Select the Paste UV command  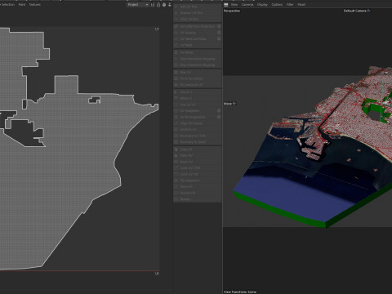pyautogui.click(x=198, y=156)
